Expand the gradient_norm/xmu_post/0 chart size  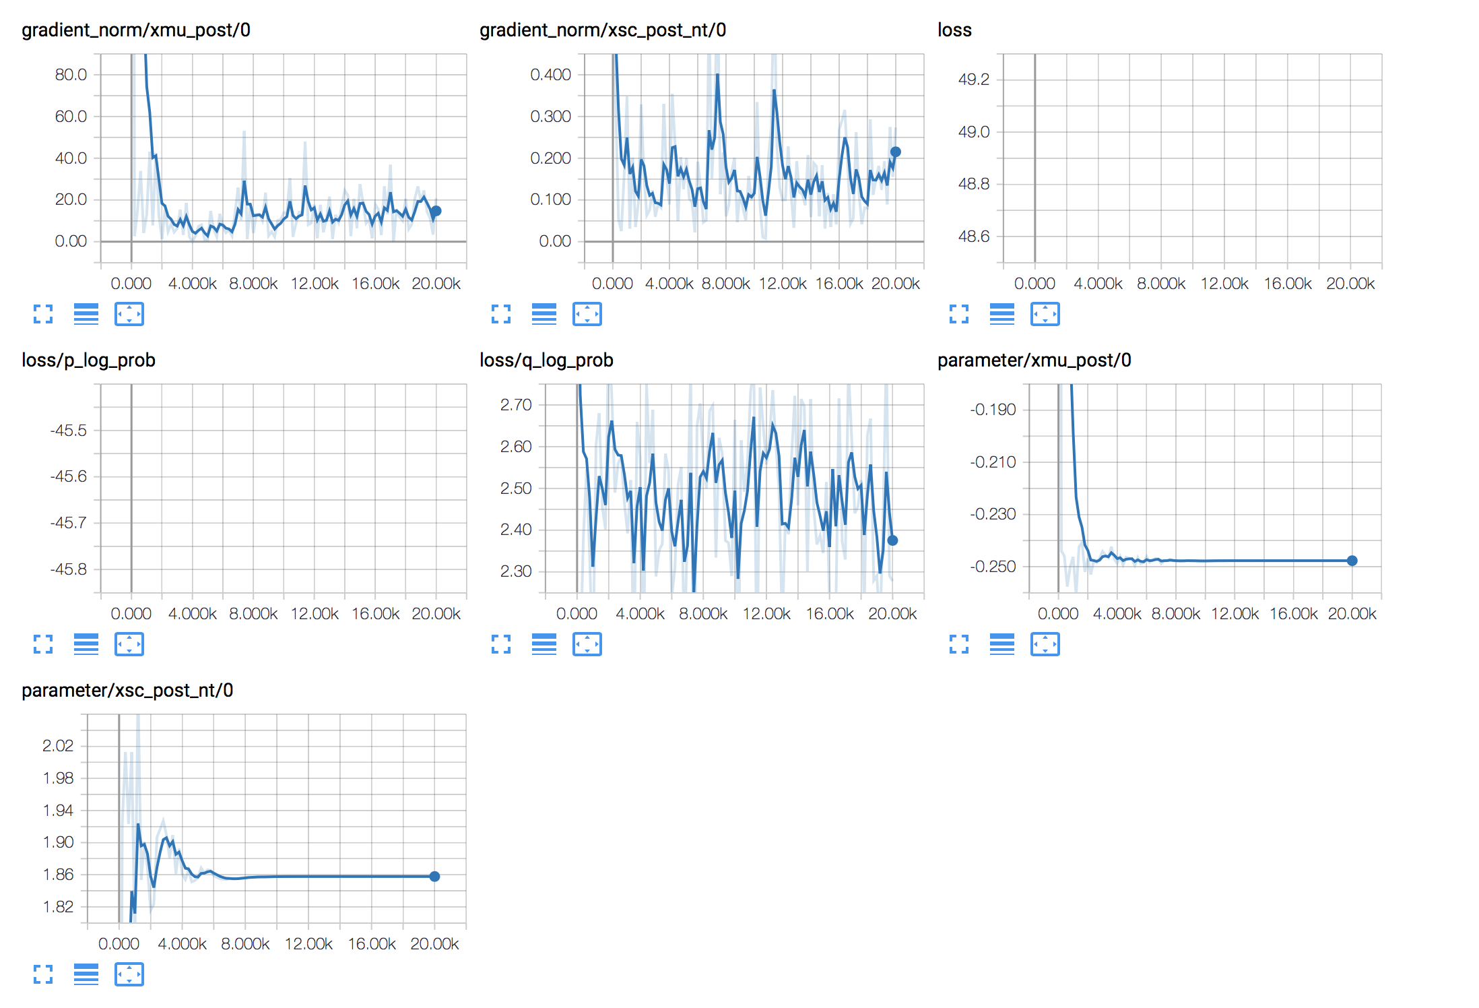(x=43, y=314)
